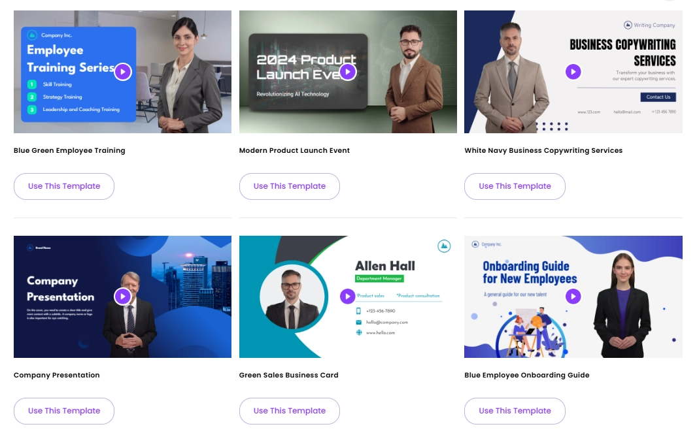Play the Business Copywriting Services preview
697x433 pixels.
[x=573, y=71]
